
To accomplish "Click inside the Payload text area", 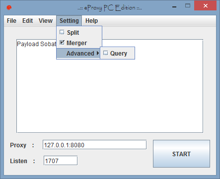I will click(x=110, y=93).
